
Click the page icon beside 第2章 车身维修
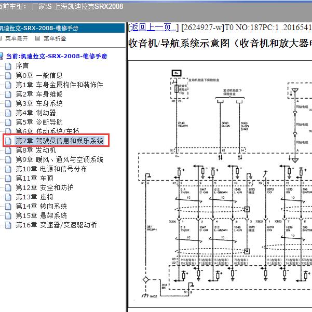(8, 94)
